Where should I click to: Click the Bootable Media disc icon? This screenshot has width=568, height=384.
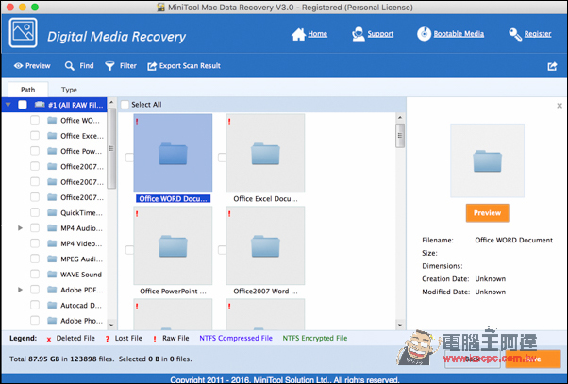[424, 34]
